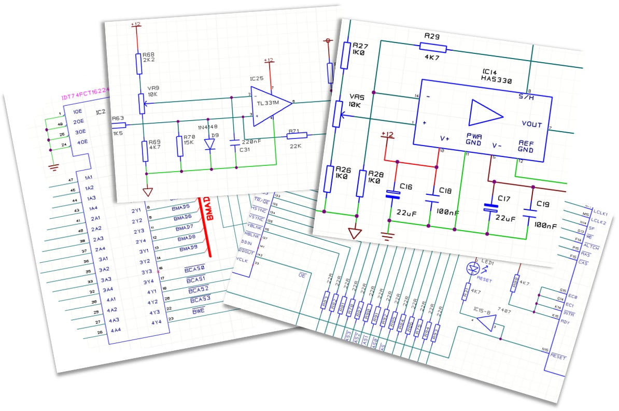Click the VOUT pin label on IC14

point(531,124)
